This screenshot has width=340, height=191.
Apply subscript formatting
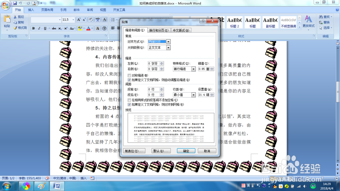click(60, 29)
